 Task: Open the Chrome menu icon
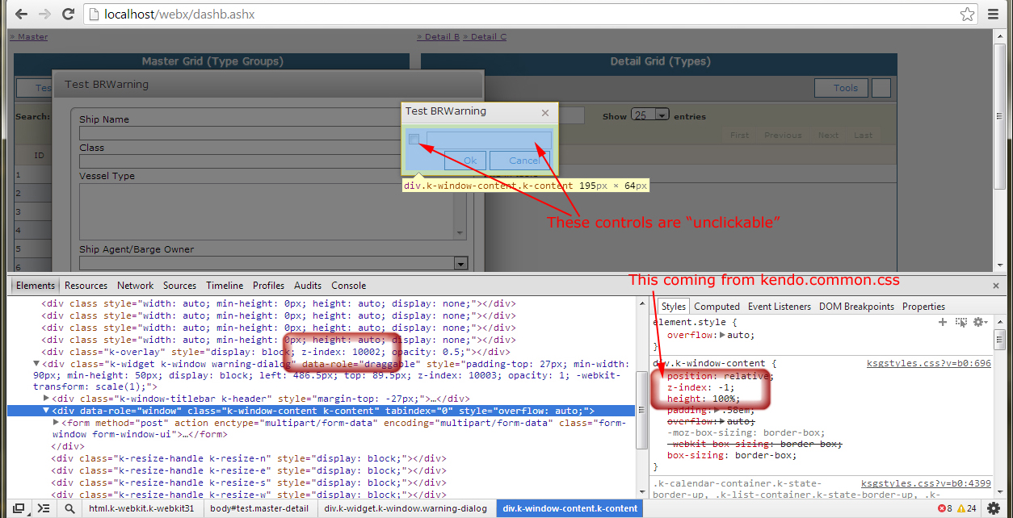(994, 15)
